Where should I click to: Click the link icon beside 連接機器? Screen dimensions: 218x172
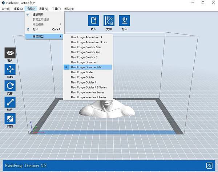[28, 14]
